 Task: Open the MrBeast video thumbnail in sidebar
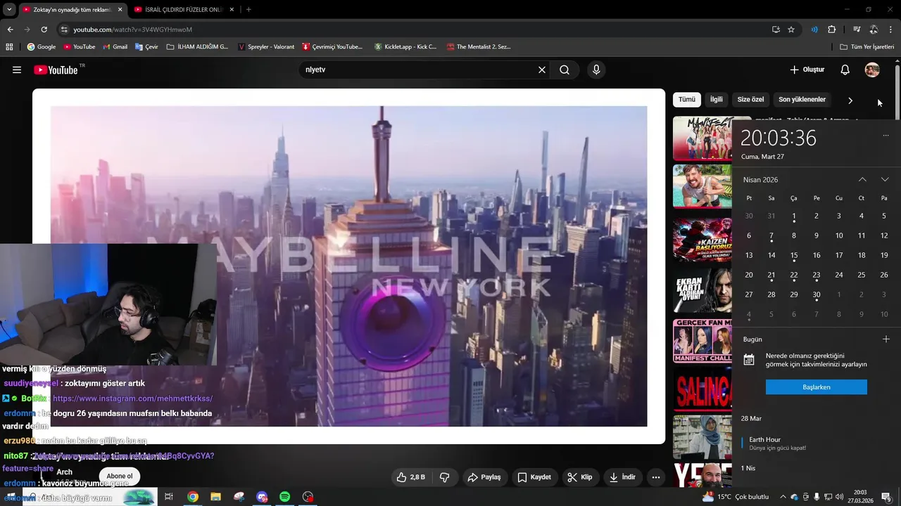[702, 186]
